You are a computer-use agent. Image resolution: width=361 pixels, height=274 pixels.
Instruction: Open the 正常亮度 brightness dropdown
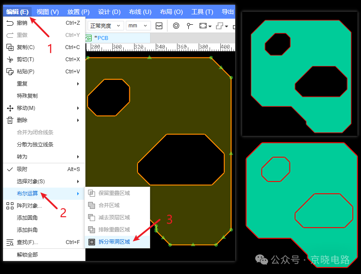click(106, 26)
